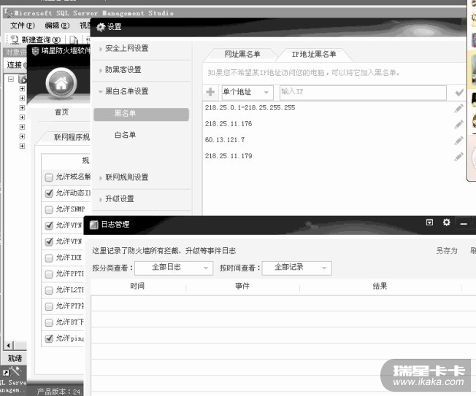
Task: Uncheck the 允许ping checkbox
Action: [x=49, y=338]
